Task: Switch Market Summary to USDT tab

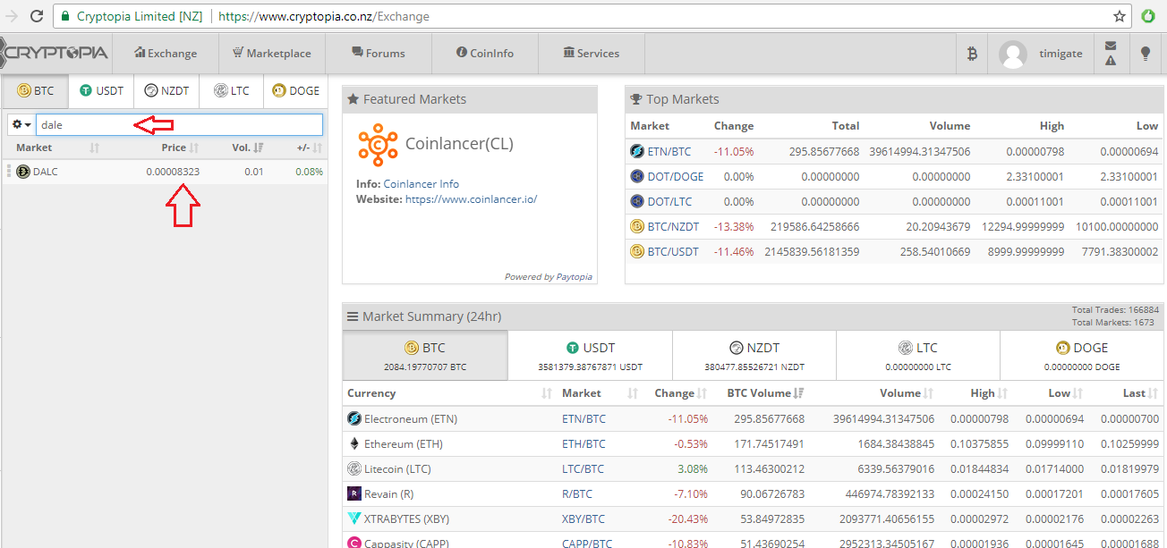Action: coord(590,356)
